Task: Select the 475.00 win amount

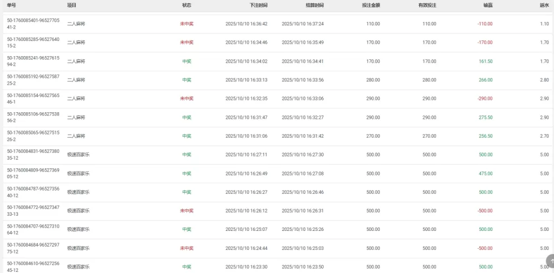Action: click(485, 174)
